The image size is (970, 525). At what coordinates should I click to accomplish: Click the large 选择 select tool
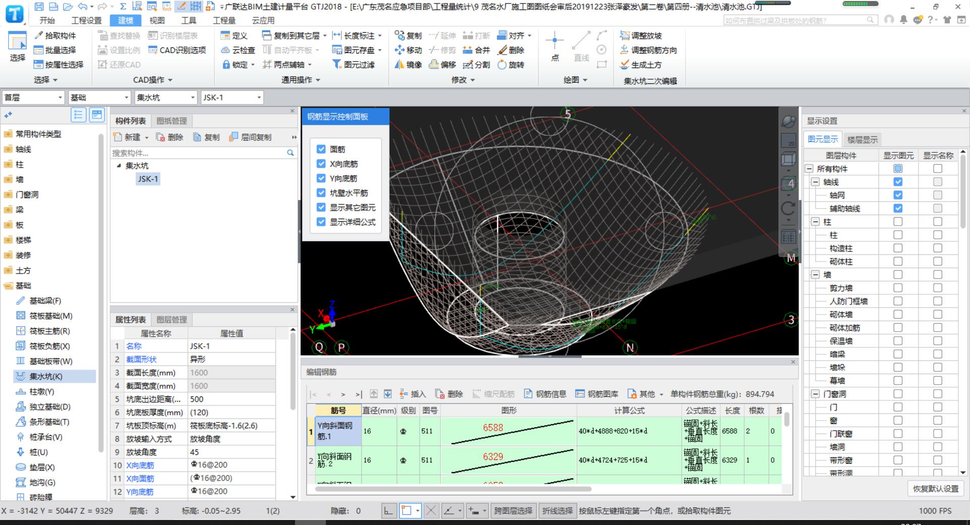click(x=17, y=46)
